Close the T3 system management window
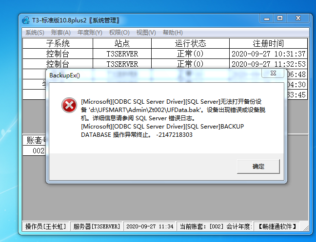316x242 pixels. (x=298, y=19)
